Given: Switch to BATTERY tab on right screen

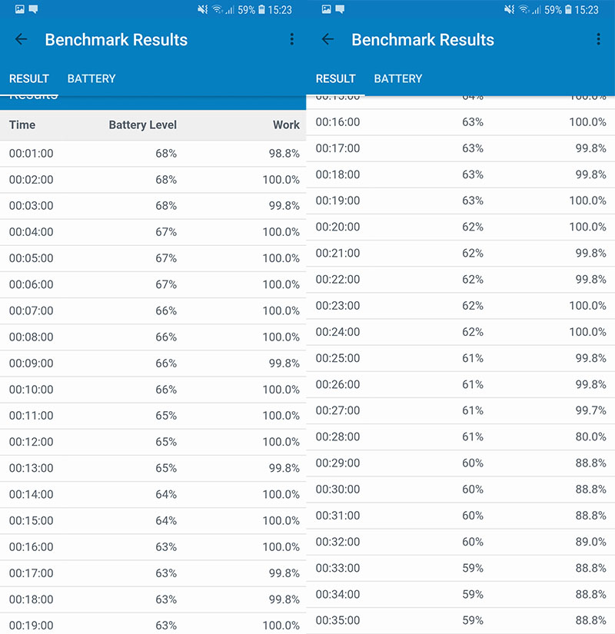Looking at the screenshot, I should point(398,78).
